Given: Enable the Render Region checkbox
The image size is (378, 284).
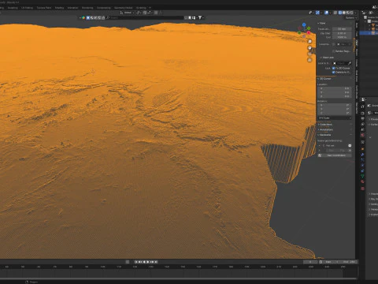Looking at the screenshot, I should 333,51.
